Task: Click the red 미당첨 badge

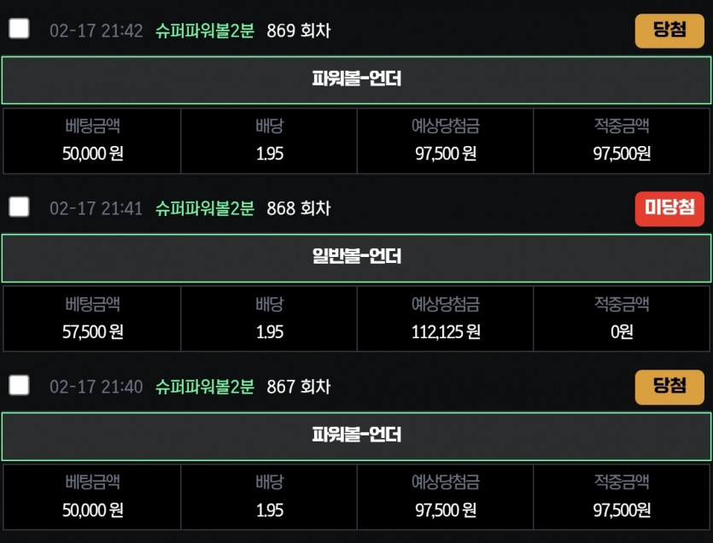Action: pos(669,208)
